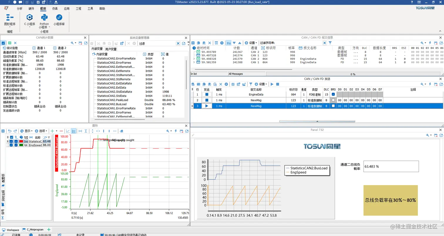This screenshot has height=236, width=444.
Task: Click the red color swatch of StatisticsCAN2 signal
Action: pyautogui.click(x=21, y=141)
